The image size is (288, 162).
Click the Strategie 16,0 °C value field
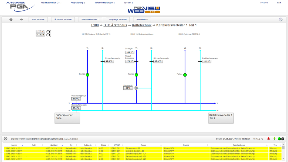coord(130,52)
